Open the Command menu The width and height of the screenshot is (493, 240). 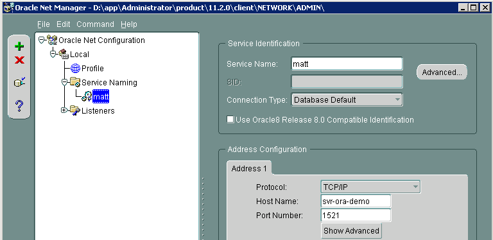click(x=95, y=24)
